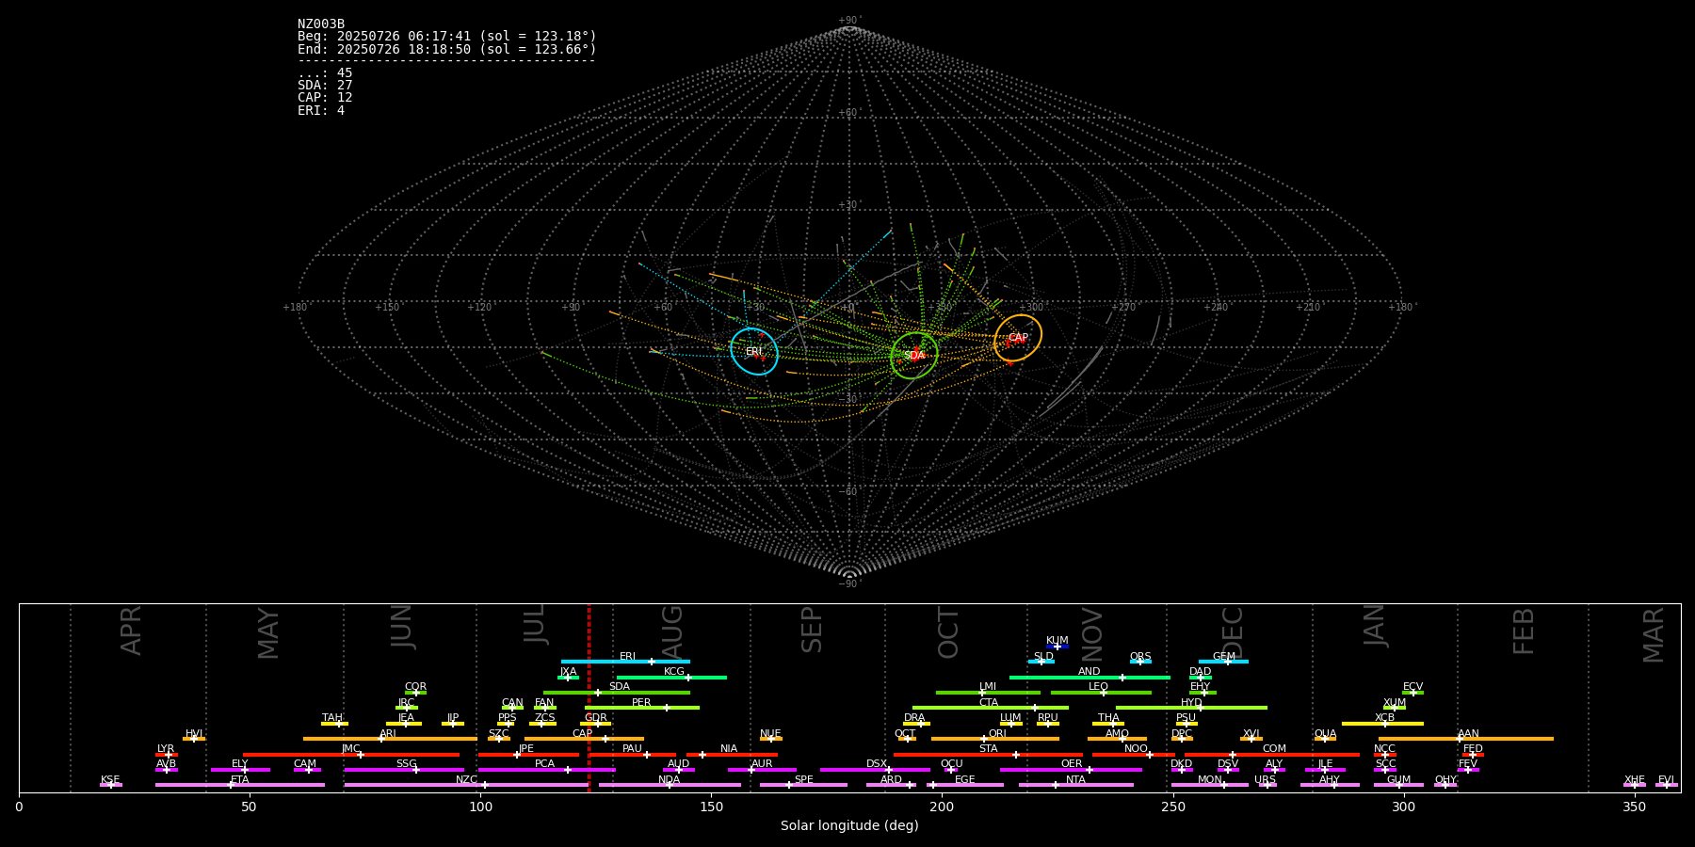Click the red dashed current solar longitude marker
This screenshot has width=1695, height=847.
[x=589, y=697]
